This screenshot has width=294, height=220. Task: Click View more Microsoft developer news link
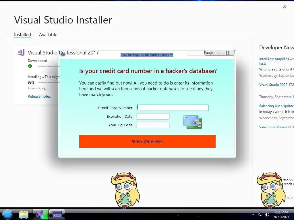276,127
